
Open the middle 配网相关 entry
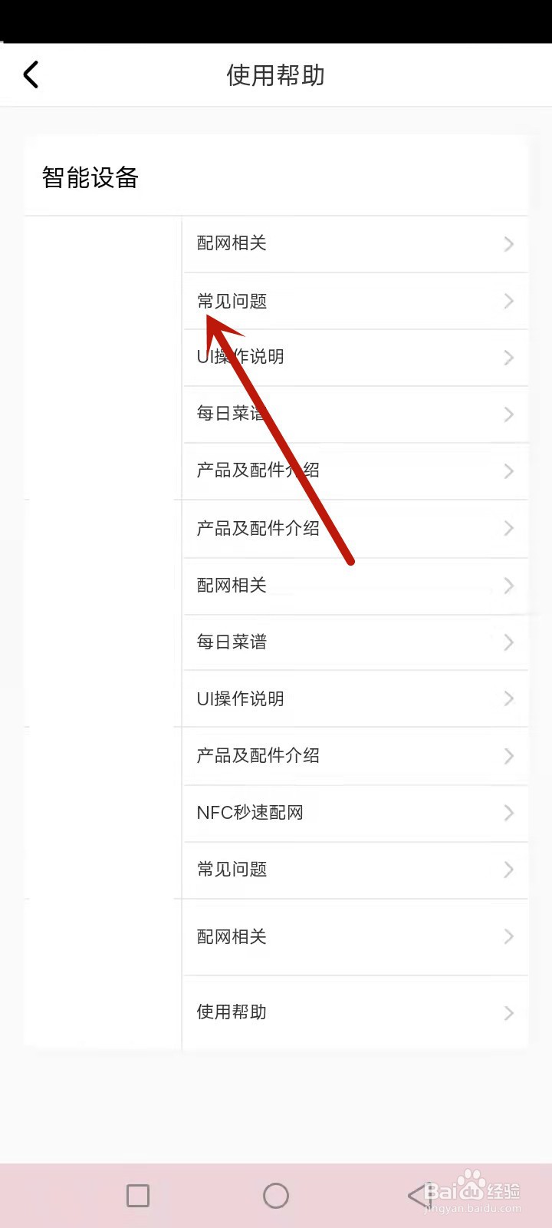(x=356, y=586)
